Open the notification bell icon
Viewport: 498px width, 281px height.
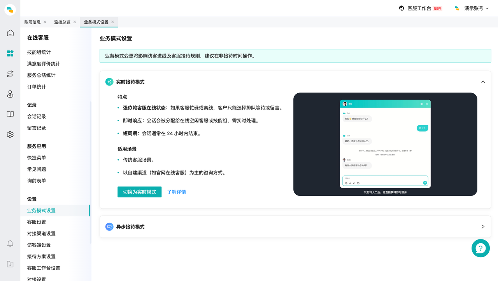(x=10, y=243)
